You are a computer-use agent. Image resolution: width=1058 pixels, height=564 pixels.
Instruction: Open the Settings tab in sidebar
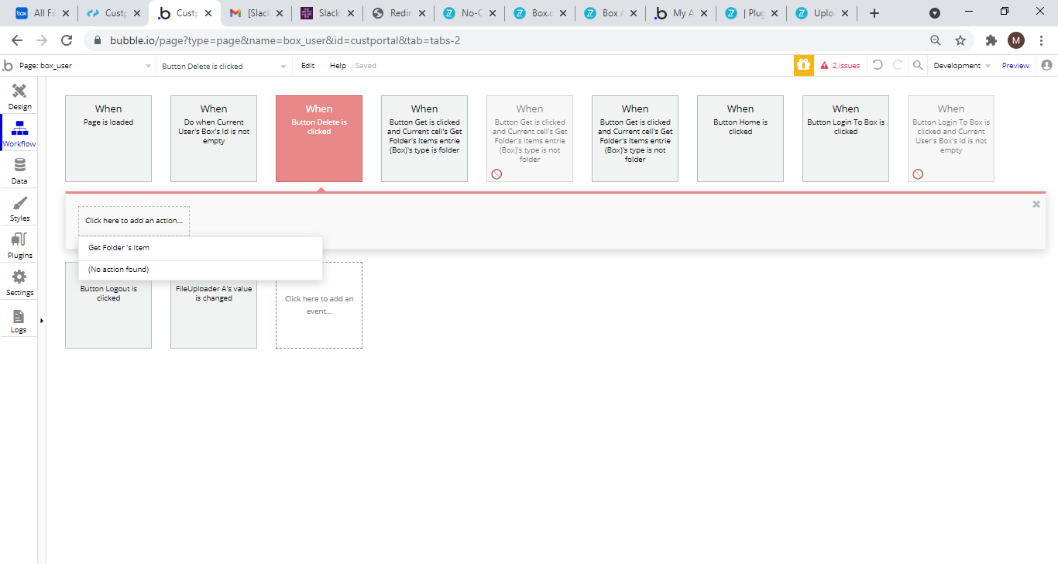click(19, 282)
